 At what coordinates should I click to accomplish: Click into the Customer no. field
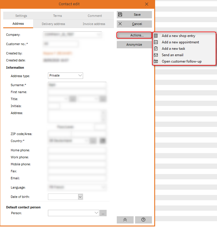(x=61, y=44)
